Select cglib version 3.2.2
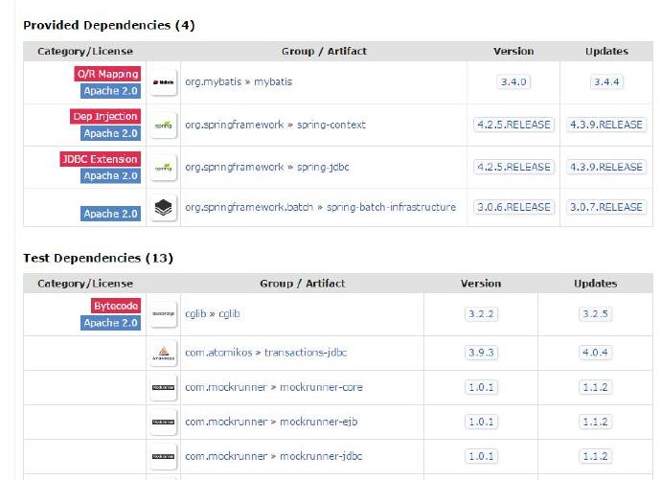Image resolution: width=661 pixels, height=480 pixels. 481,314
